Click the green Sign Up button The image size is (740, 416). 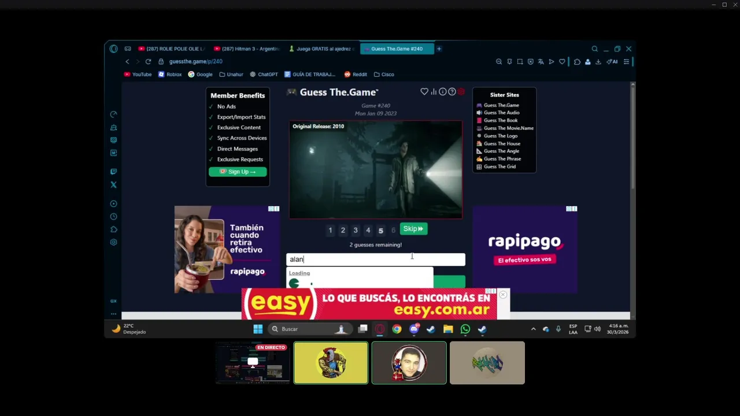pos(238,172)
